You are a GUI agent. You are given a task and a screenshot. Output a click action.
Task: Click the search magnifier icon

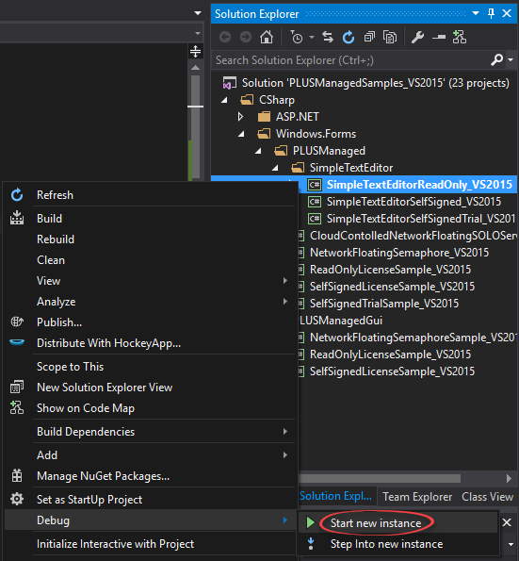pyautogui.click(x=496, y=59)
